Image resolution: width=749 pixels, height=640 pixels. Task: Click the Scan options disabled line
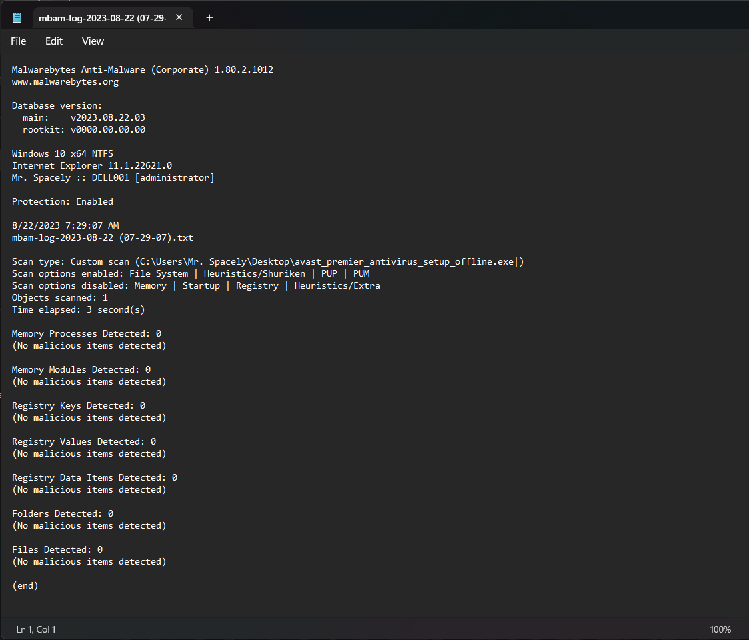pos(196,285)
